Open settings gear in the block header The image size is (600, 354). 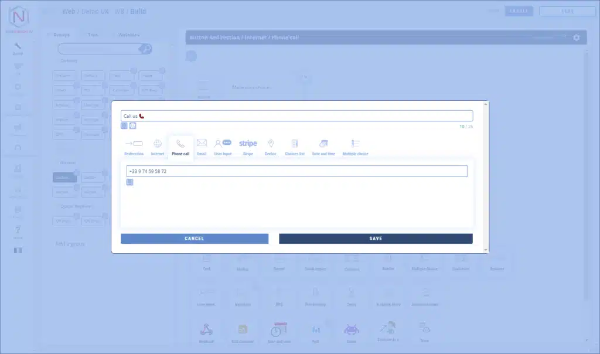pyautogui.click(x=577, y=38)
